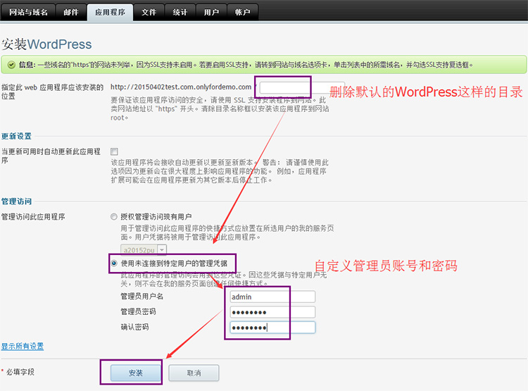Viewport: 528px width, 391px height.
Task: Click the 更新设置 section heading
Action: [16, 136]
